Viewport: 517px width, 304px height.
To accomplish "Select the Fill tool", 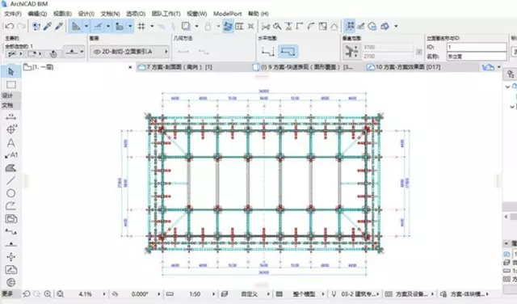I will [11, 168].
